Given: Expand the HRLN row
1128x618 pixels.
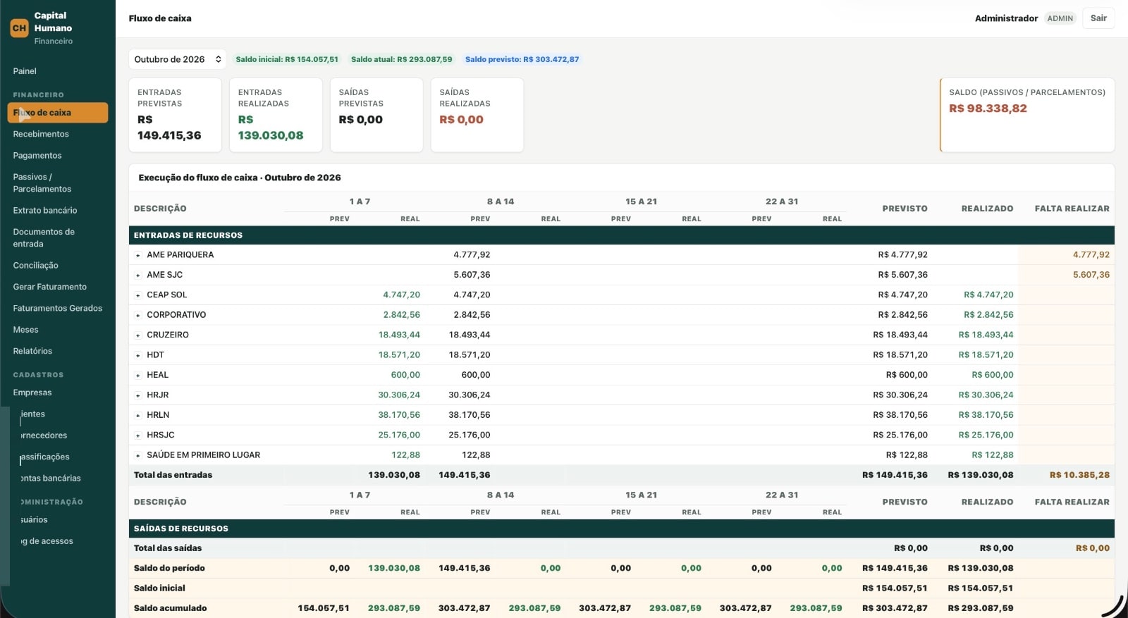Looking at the screenshot, I should [138, 416].
